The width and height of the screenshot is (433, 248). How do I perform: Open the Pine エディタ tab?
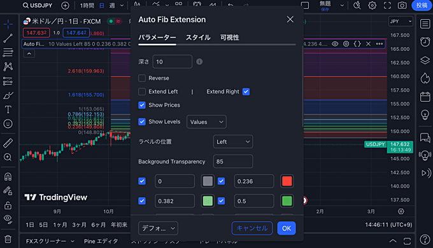click(101, 242)
